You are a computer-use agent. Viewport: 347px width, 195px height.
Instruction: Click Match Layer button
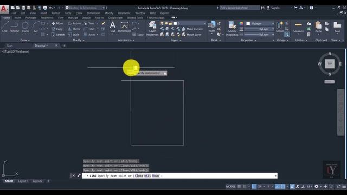pyautogui.click(x=191, y=35)
